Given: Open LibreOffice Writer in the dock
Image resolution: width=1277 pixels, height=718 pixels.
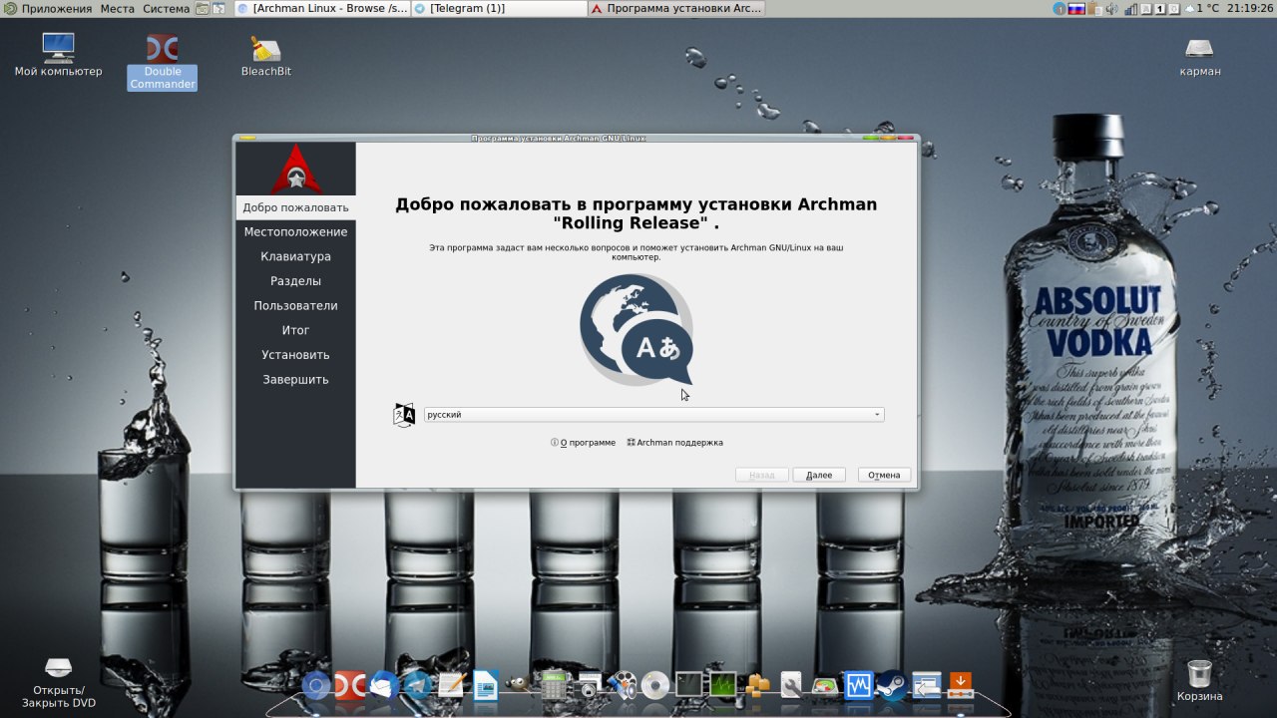Looking at the screenshot, I should [485, 685].
